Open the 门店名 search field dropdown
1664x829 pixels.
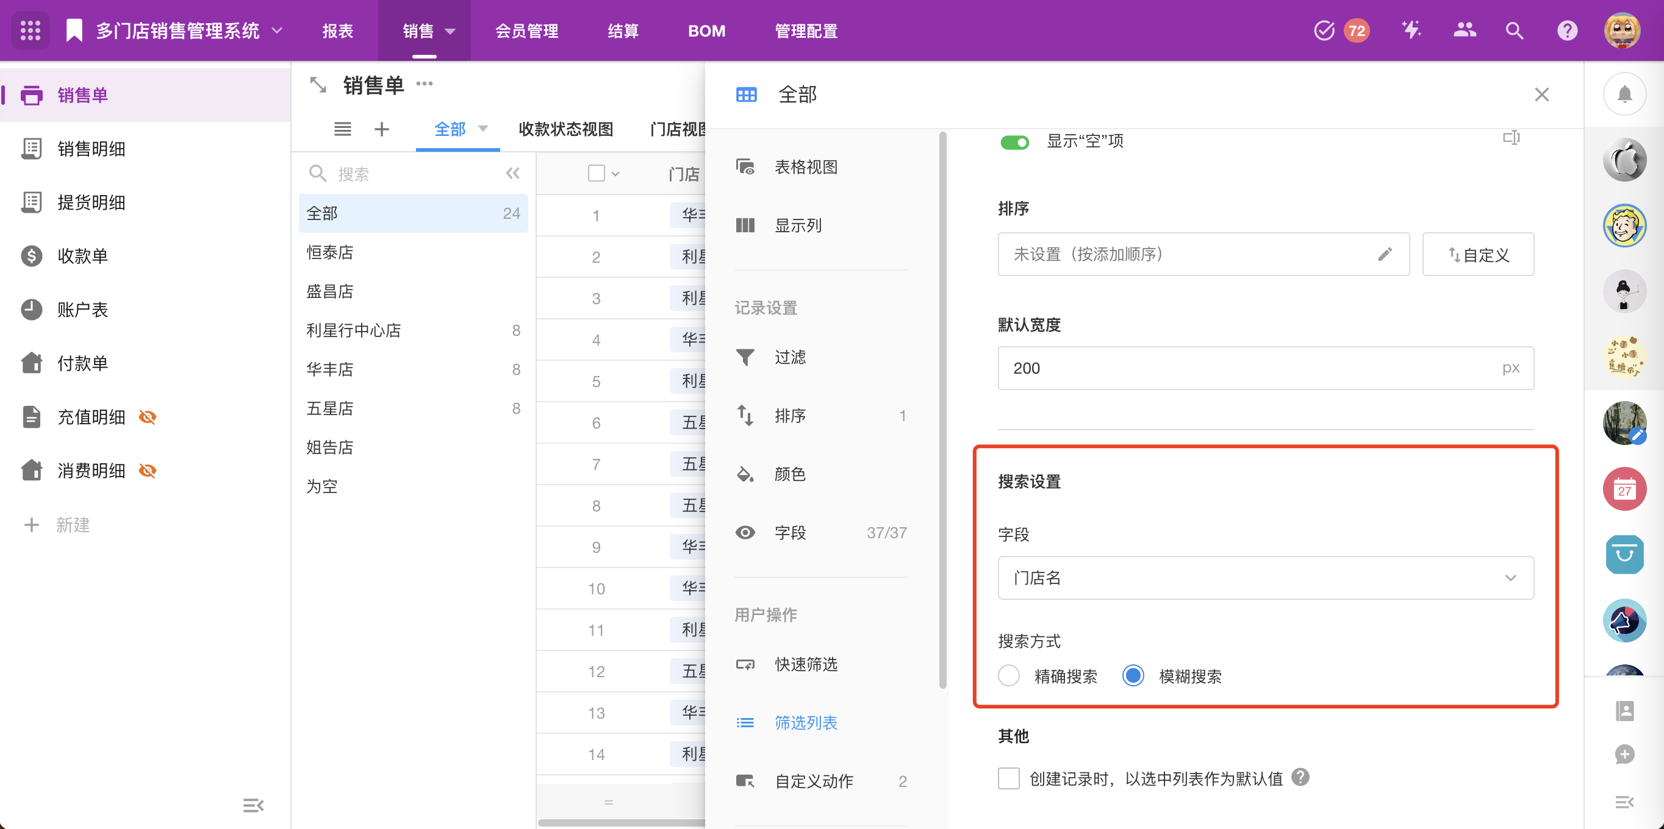point(1265,577)
